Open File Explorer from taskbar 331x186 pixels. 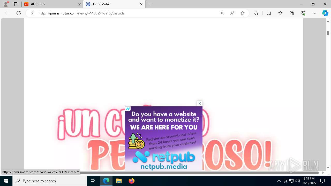coord(119,181)
